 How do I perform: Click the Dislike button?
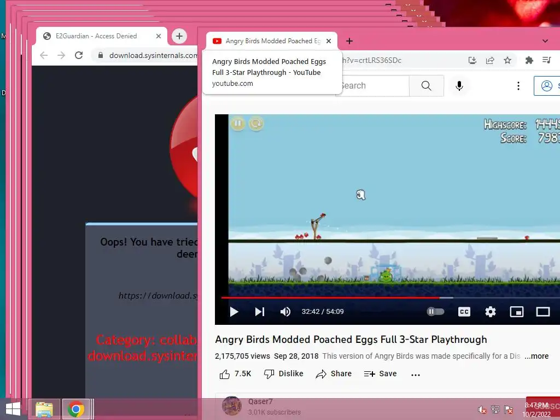[x=284, y=374]
